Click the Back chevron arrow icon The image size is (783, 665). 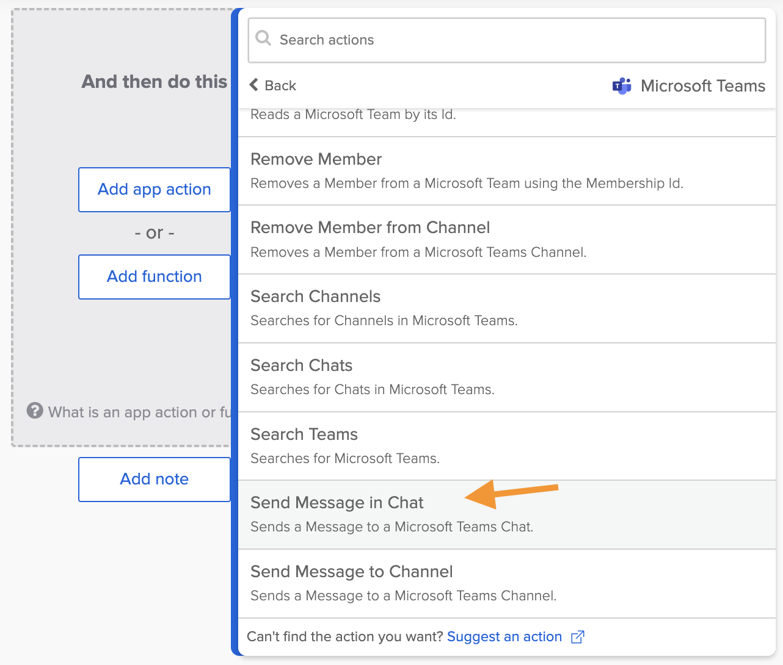254,85
